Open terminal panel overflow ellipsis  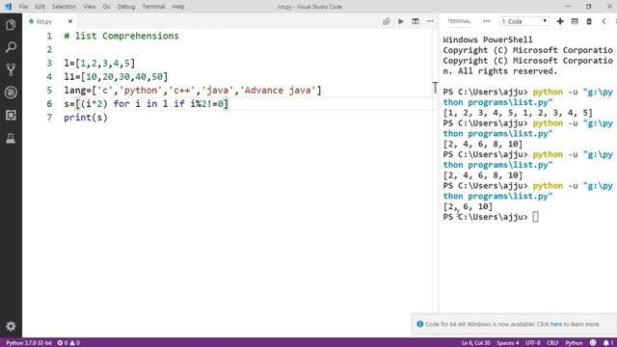click(x=486, y=21)
